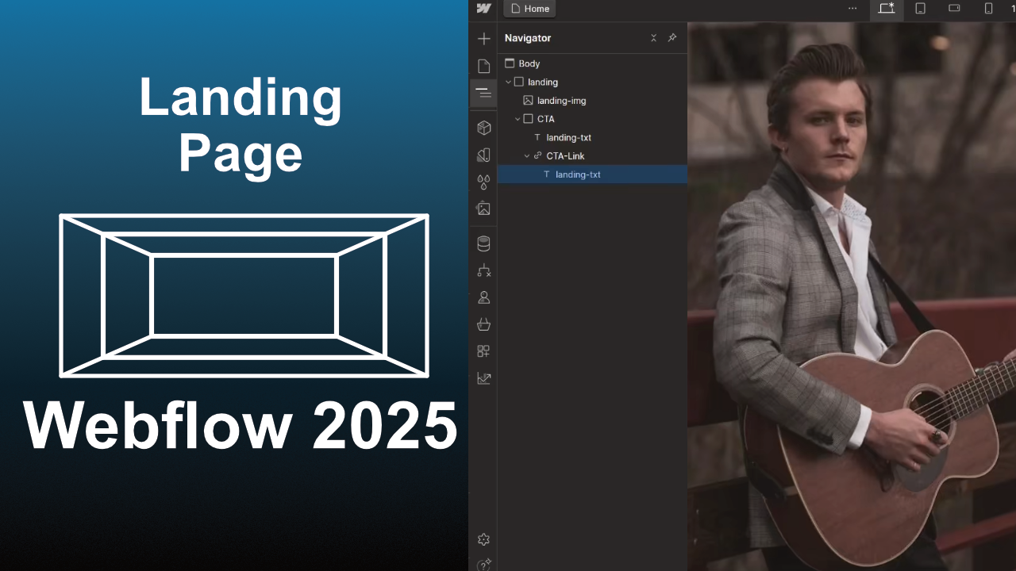Open the Pages panel in sidebar

(483, 66)
